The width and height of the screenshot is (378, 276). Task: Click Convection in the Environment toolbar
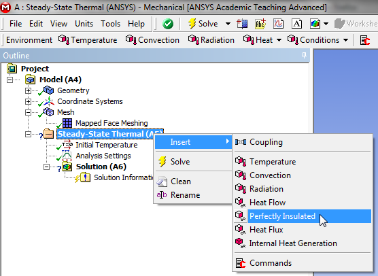coord(152,40)
